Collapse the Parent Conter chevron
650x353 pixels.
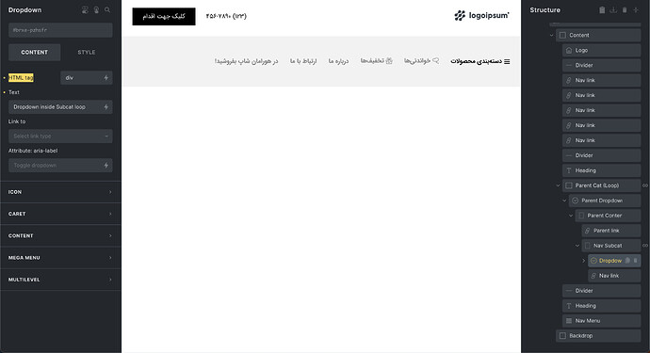tap(571, 216)
